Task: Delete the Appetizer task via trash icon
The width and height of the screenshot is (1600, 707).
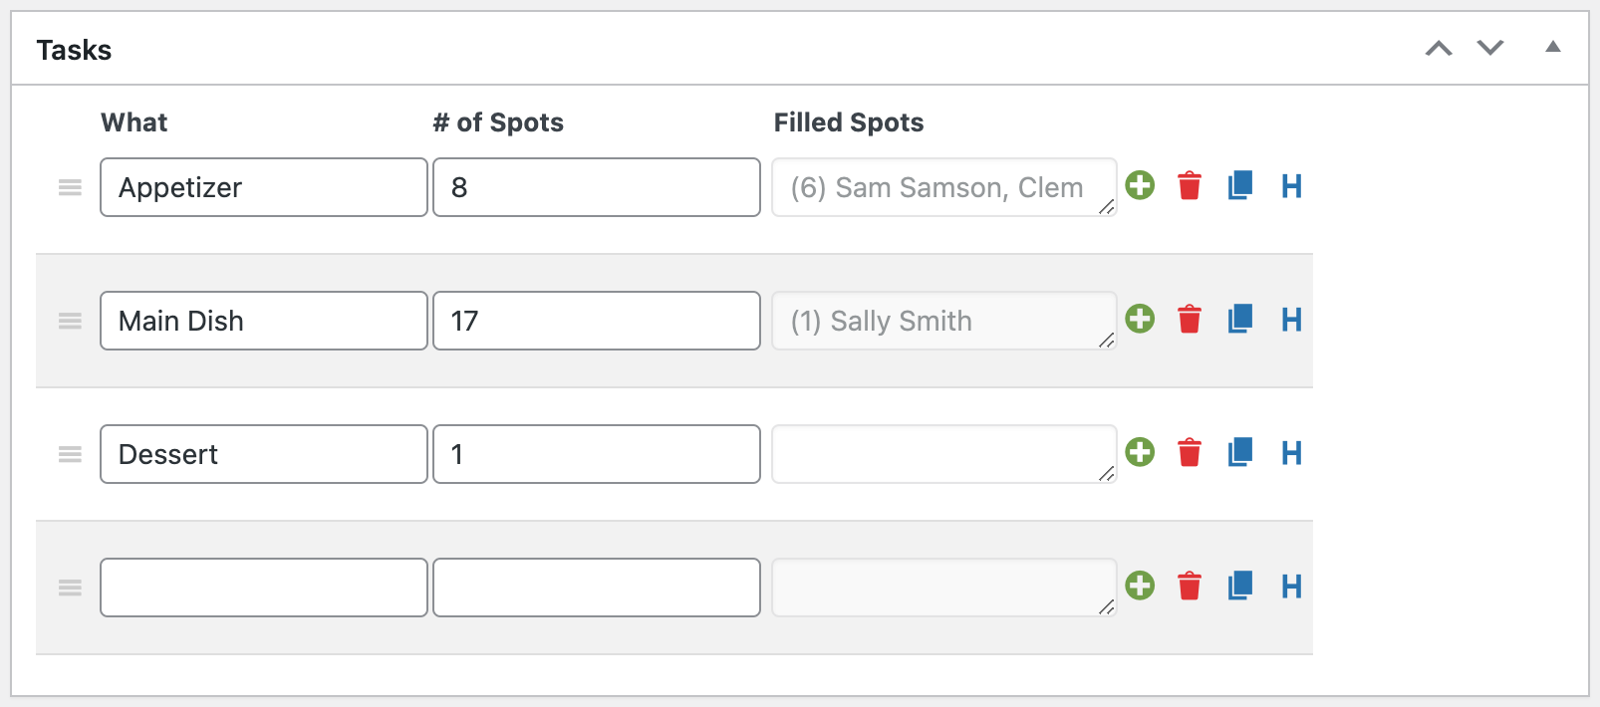Action: coord(1190,186)
